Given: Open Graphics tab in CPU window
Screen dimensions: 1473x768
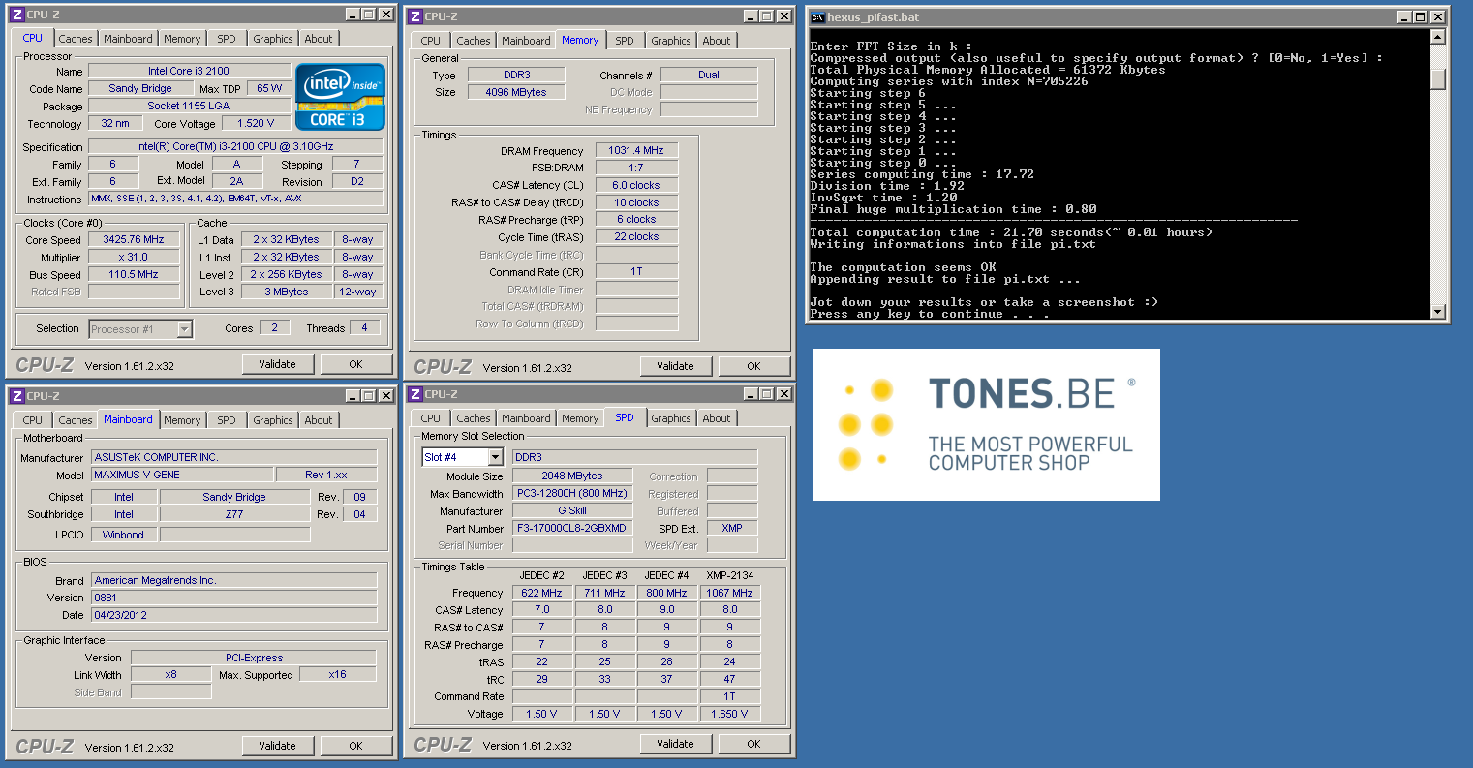Looking at the screenshot, I should 273,39.
